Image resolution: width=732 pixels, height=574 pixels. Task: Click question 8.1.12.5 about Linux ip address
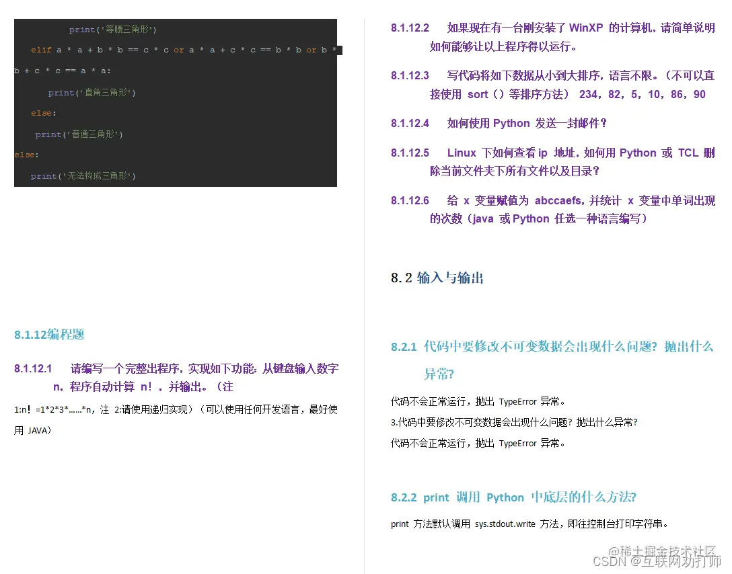(x=553, y=162)
